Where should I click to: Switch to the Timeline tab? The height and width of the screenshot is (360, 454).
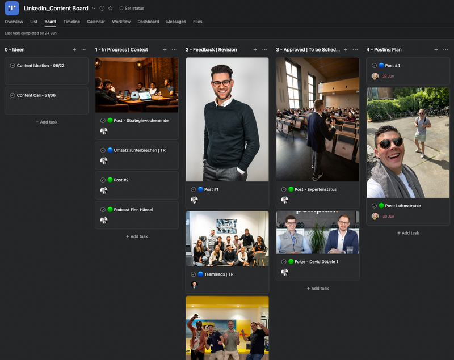click(x=72, y=22)
